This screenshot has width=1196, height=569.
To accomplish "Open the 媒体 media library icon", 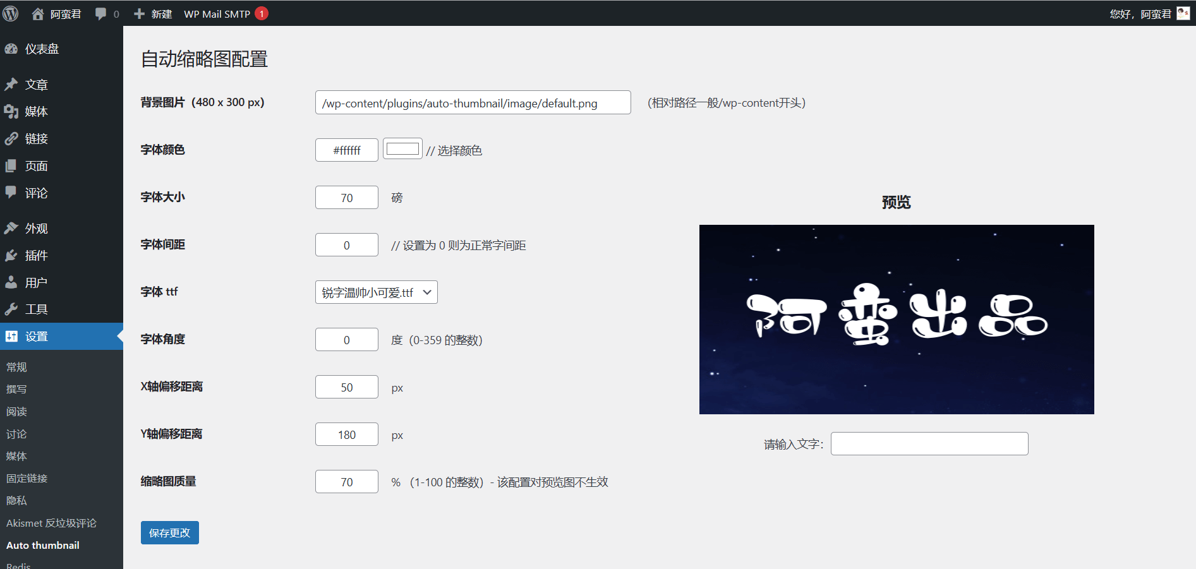I will pyautogui.click(x=12, y=111).
